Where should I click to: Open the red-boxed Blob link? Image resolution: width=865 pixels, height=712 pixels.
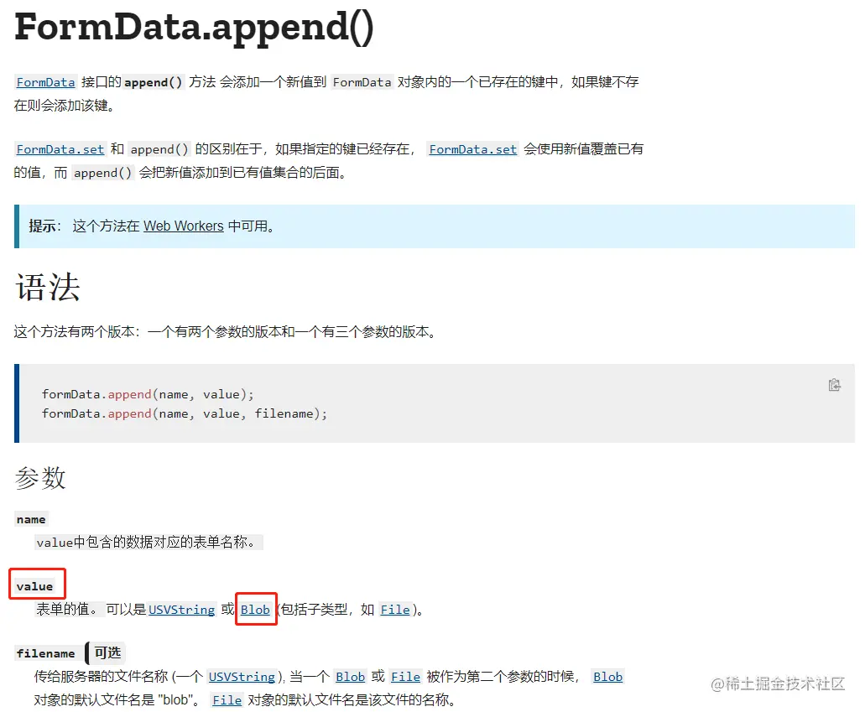tap(256, 610)
